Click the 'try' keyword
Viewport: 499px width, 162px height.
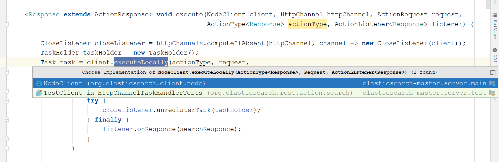(x=93, y=101)
